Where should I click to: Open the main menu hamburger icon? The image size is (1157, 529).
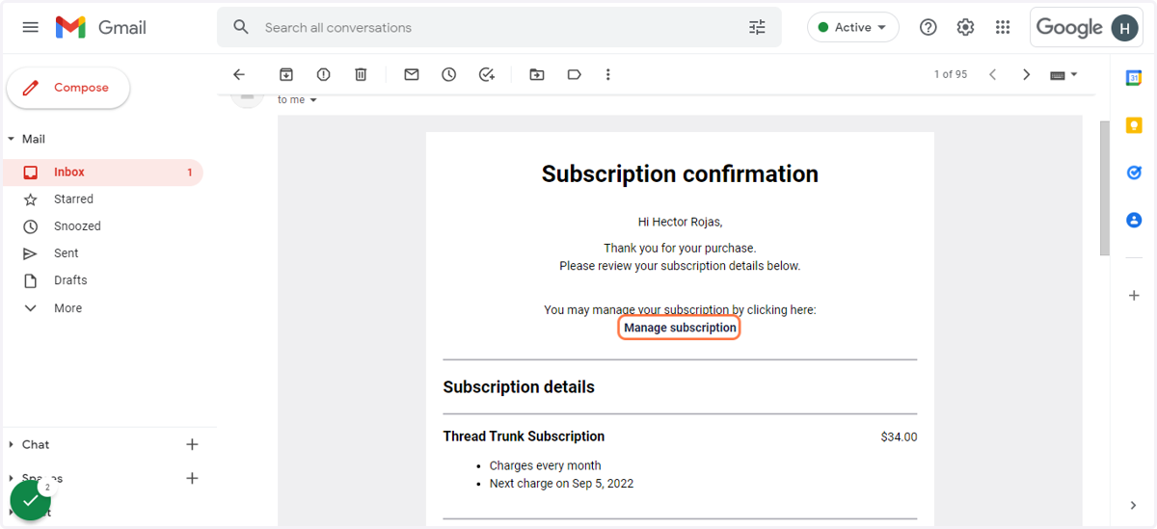(31, 27)
